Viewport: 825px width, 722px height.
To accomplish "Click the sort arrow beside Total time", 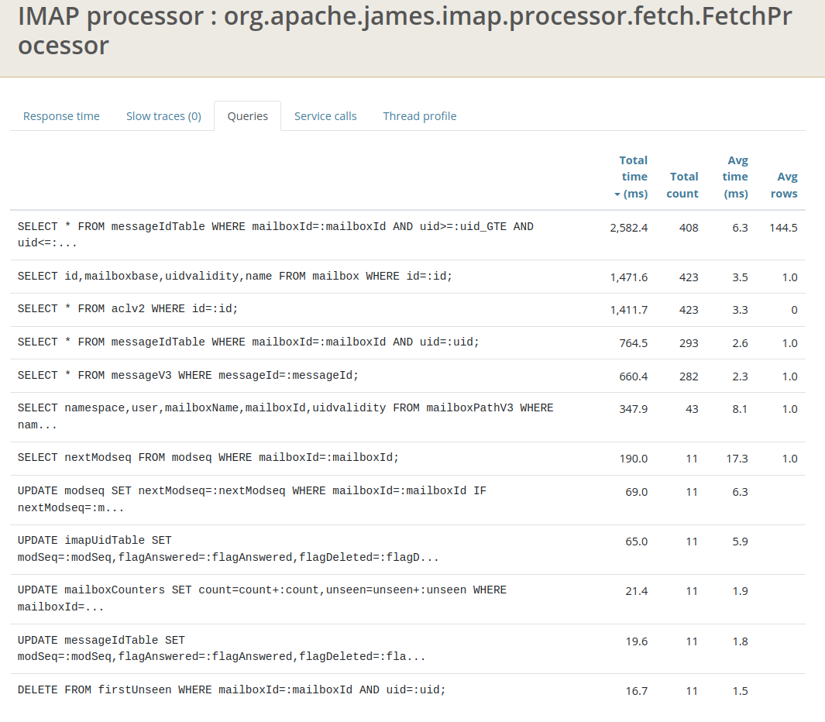I will (x=617, y=194).
